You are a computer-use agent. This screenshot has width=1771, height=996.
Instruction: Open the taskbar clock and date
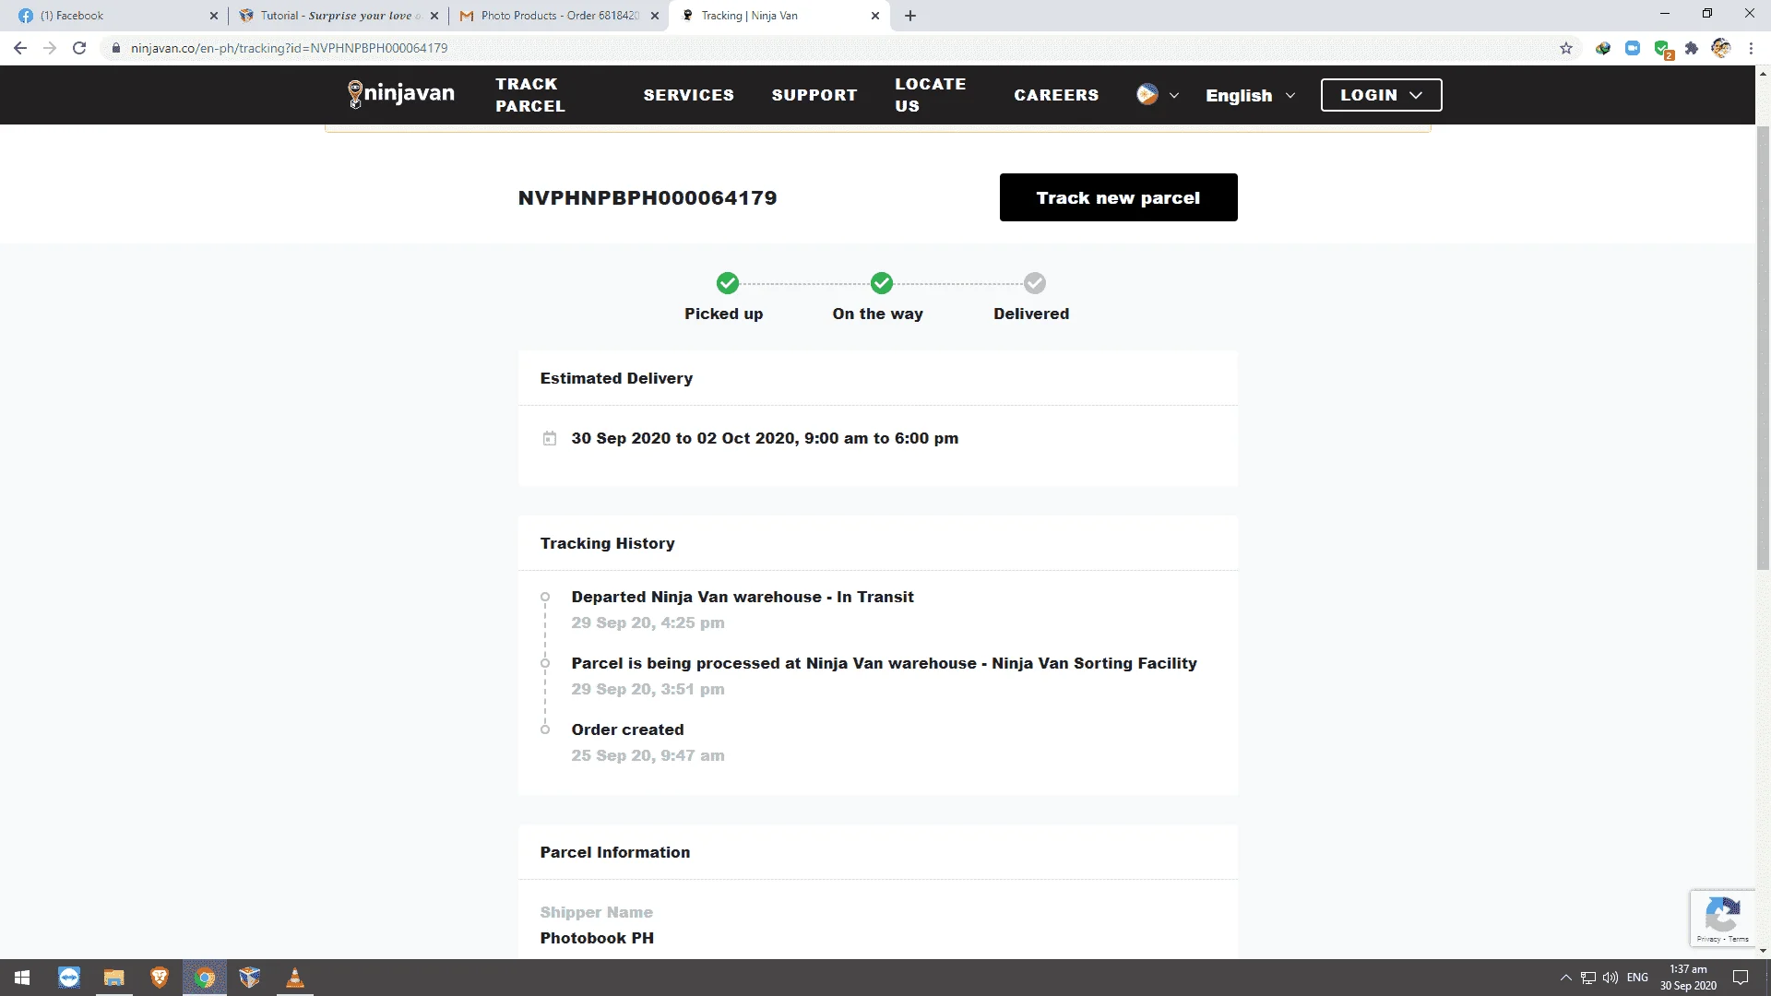click(x=1688, y=978)
